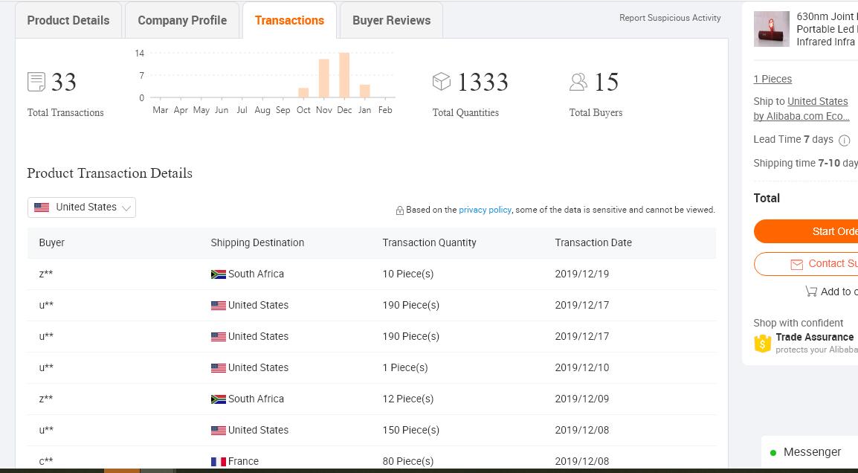858x473 pixels.
Task: Click the Lead Time info icon
Action: [x=844, y=140]
